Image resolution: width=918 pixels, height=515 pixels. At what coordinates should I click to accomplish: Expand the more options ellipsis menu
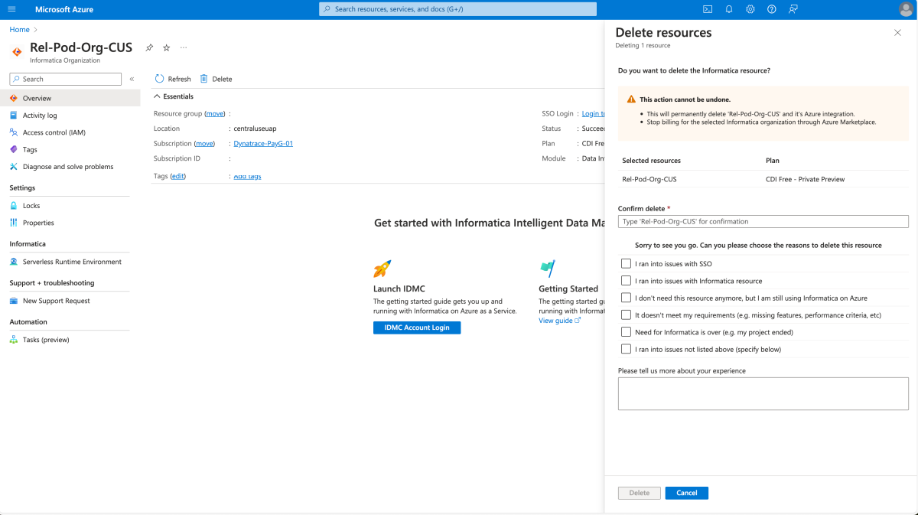click(183, 47)
